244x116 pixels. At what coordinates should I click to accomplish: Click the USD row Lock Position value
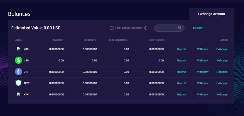(x=161, y=60)
